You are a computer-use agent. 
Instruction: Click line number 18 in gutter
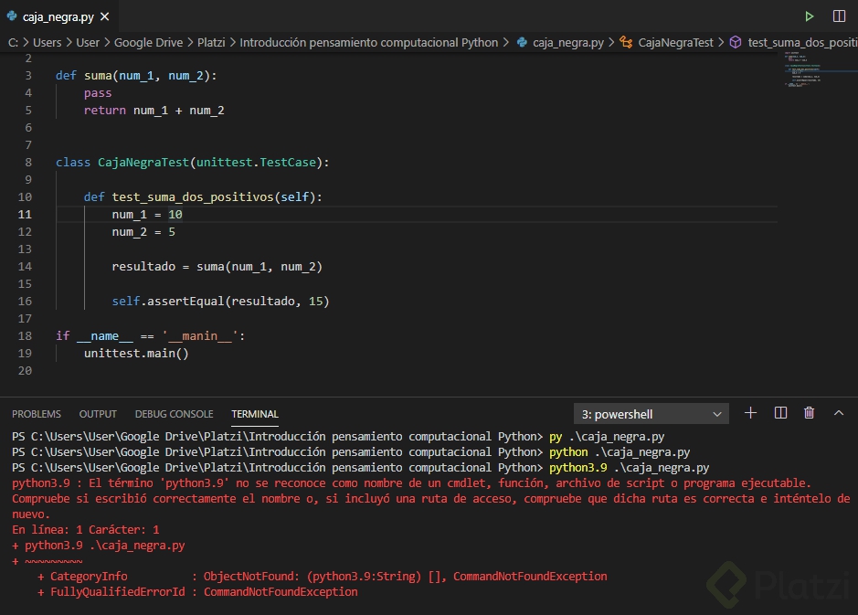click(x=25, y=336)
